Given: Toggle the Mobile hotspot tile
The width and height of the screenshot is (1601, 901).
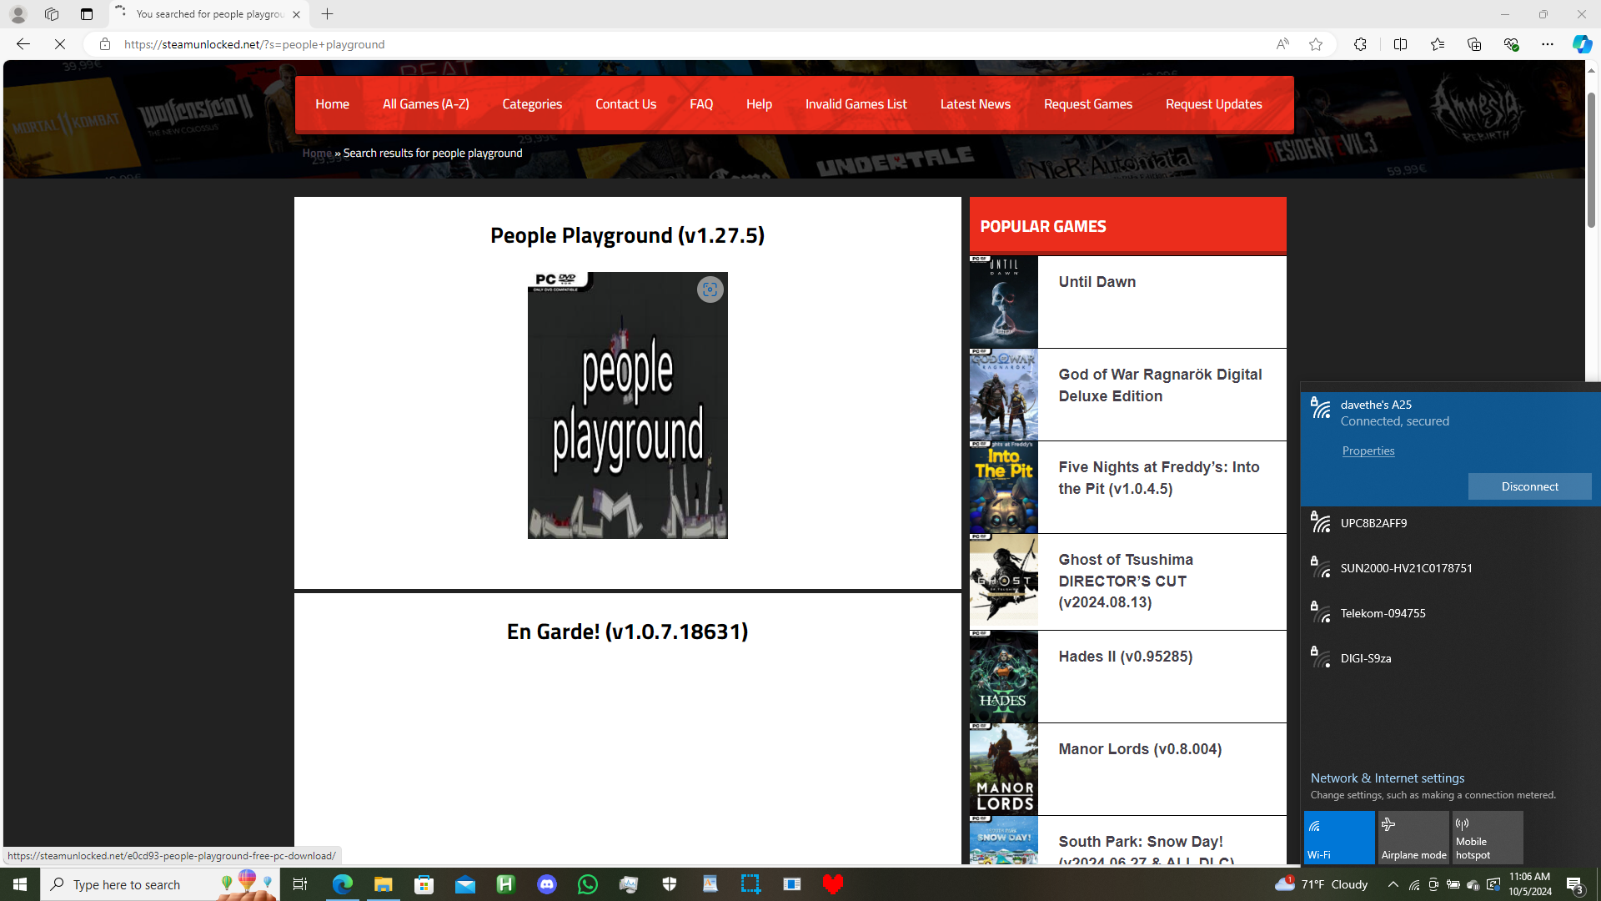Looking at the screenshot, I should 1487,837.
